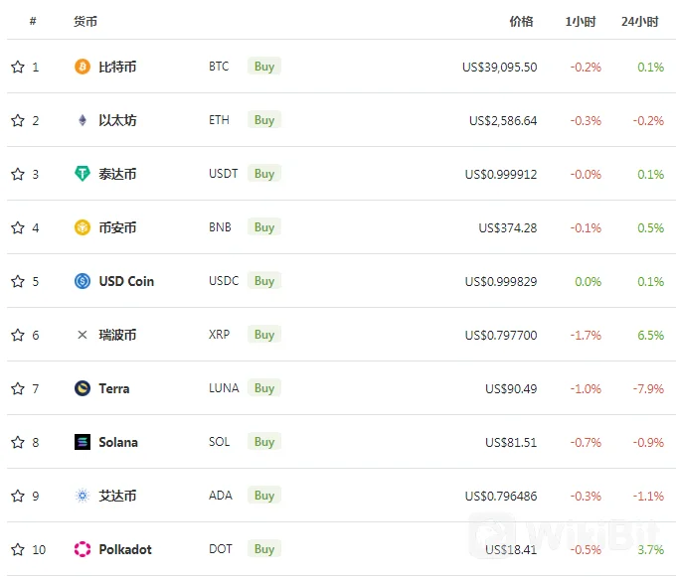Click the Buy button for ADA
This screenshot has width=676, height=577.
264,496
